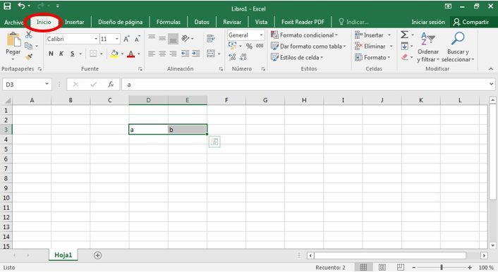Switch to Page Break Preview in status bar
Screen dimensions: 498x272
point(401,267)
